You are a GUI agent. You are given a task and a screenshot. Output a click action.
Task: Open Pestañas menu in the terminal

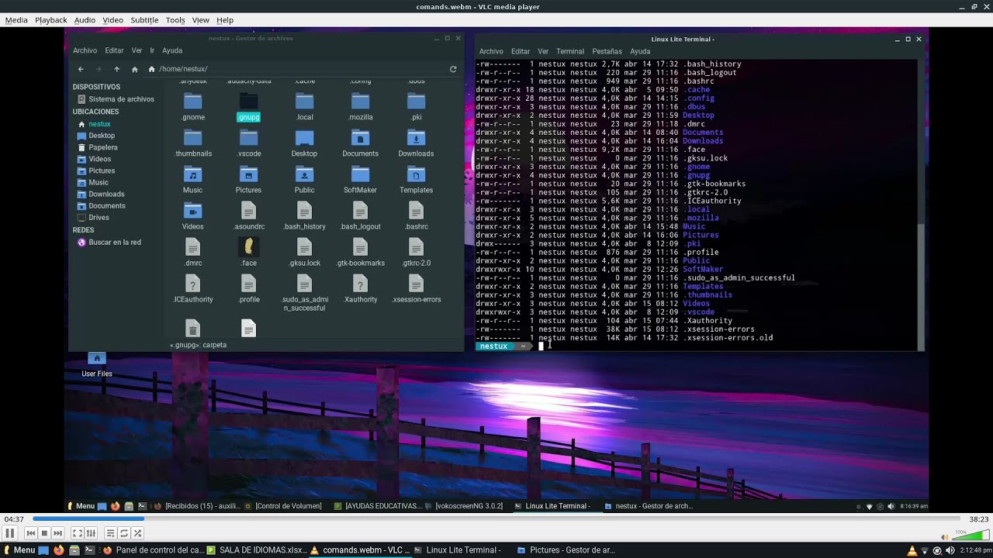tap(607, 51)
